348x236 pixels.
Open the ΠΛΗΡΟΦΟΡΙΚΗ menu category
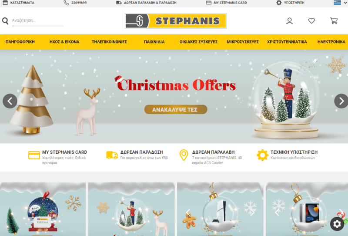pyautogui.click(x=20, y=42)
